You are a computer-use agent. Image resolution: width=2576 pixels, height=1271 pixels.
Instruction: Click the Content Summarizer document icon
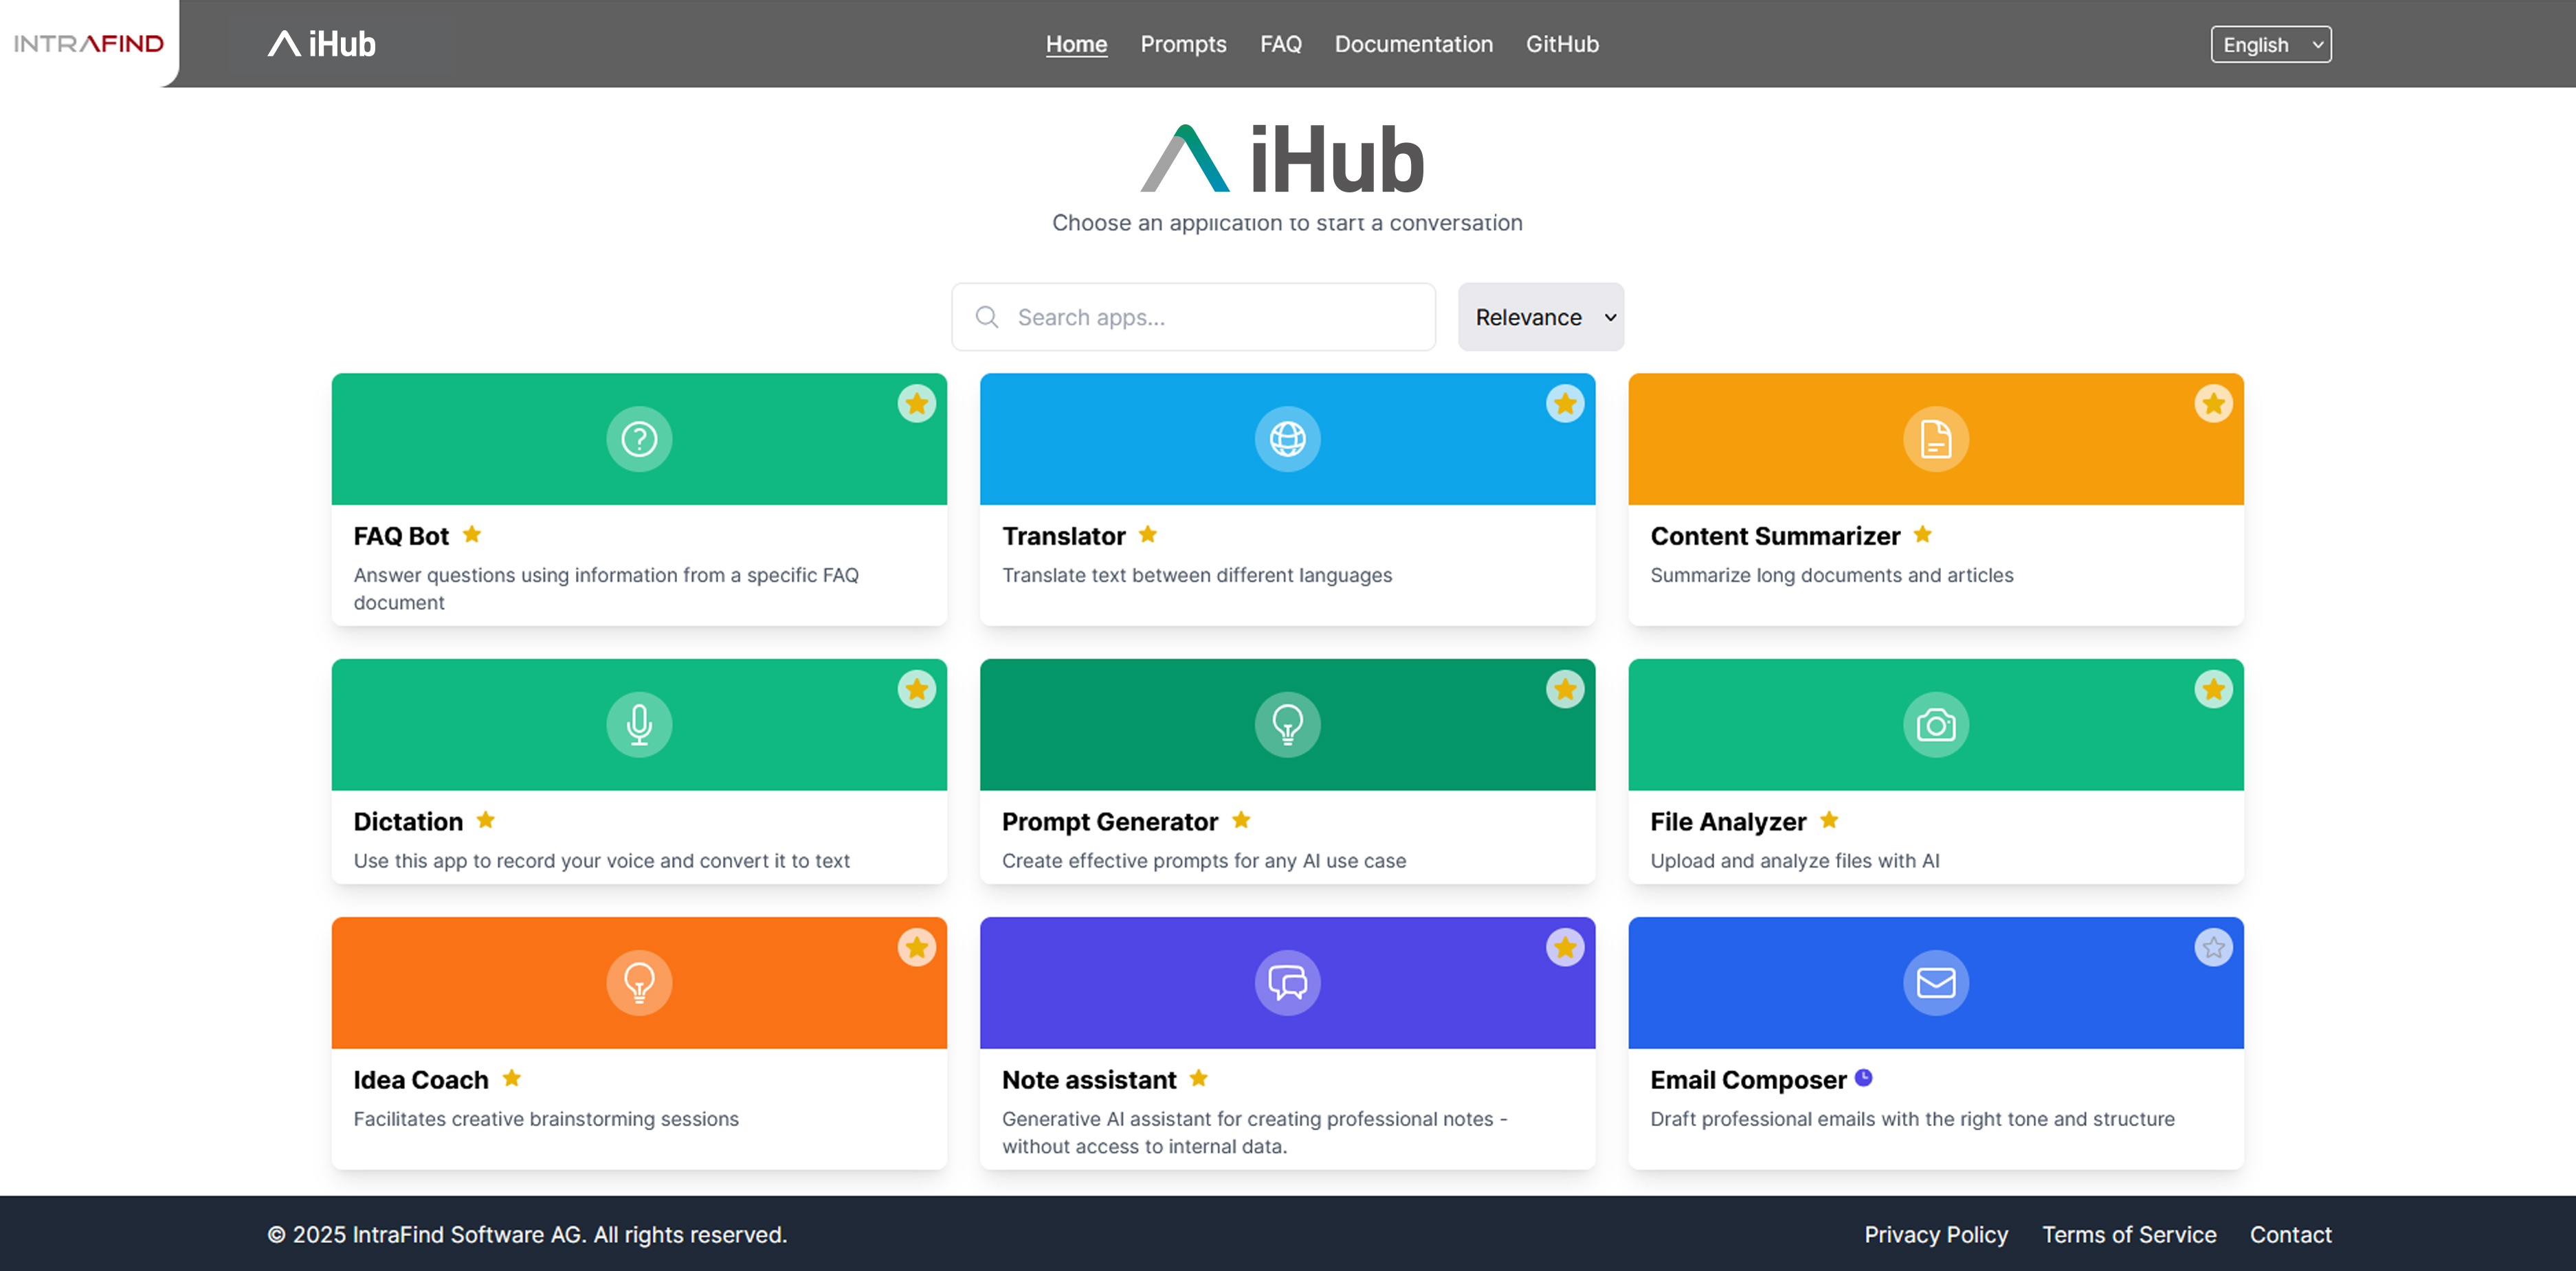pyautogui.click(x=1934, y=438)
